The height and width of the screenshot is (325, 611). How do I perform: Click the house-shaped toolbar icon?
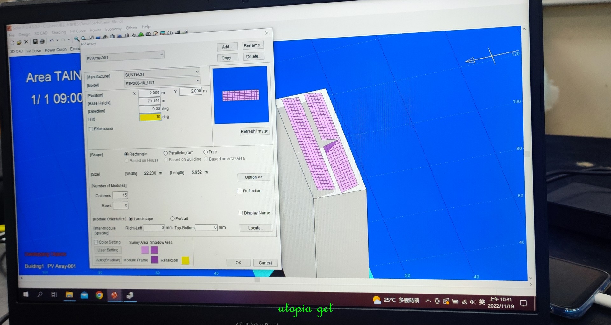pyautogui.click(x=105, y=37)
